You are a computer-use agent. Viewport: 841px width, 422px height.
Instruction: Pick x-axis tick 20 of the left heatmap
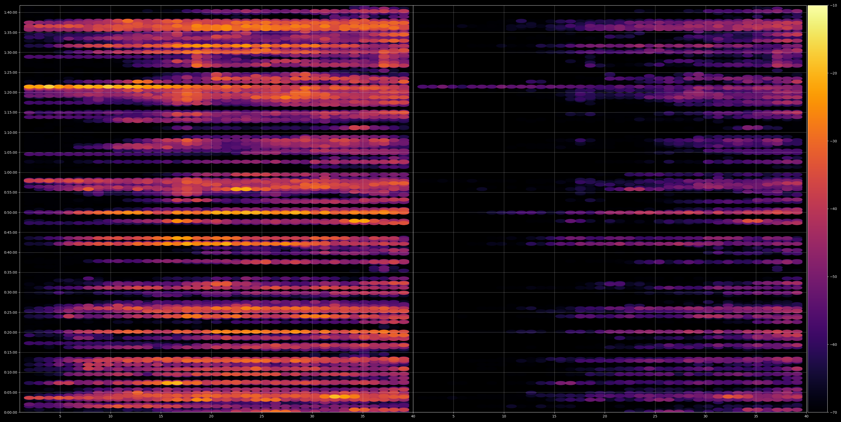[x=211, y=416]
